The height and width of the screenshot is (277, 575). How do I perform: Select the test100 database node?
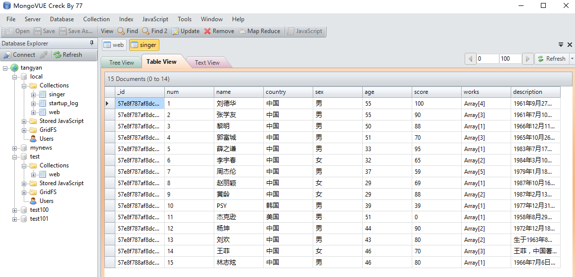tap(39, 210)
